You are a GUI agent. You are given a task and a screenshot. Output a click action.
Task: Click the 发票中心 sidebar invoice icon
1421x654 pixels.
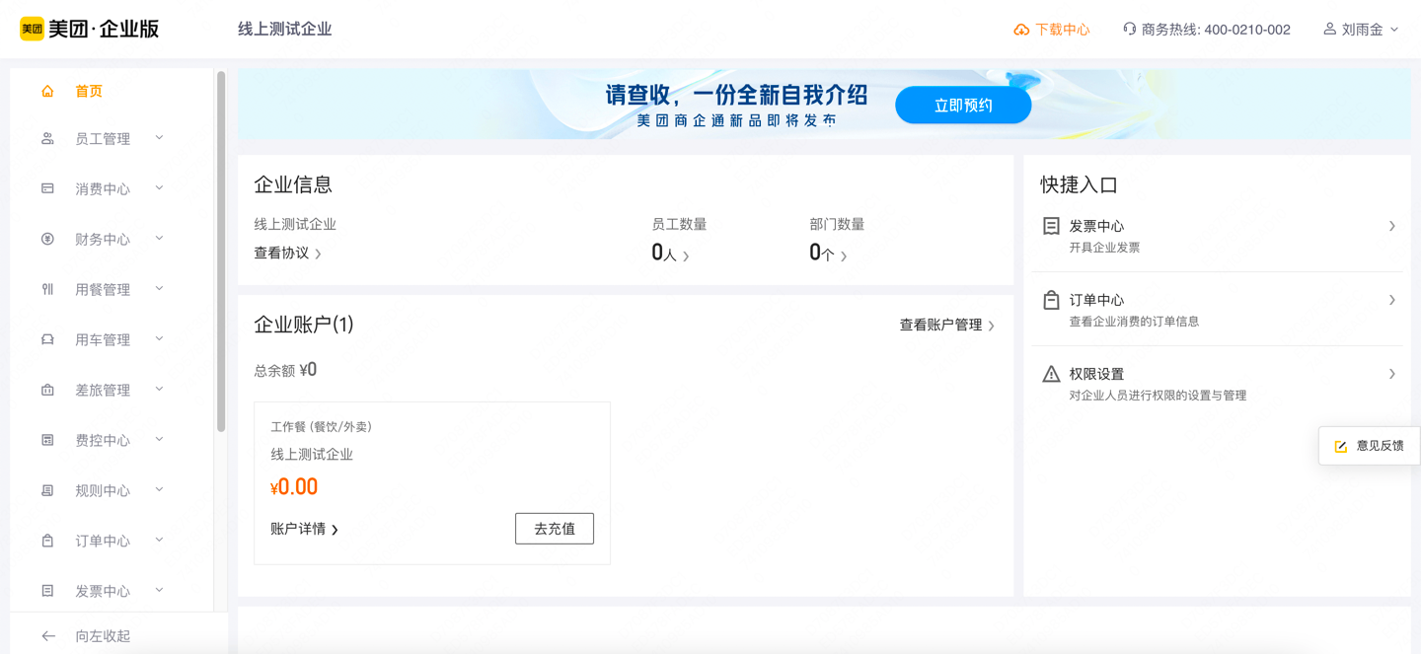pyautogui.click(x=47, y=591)
